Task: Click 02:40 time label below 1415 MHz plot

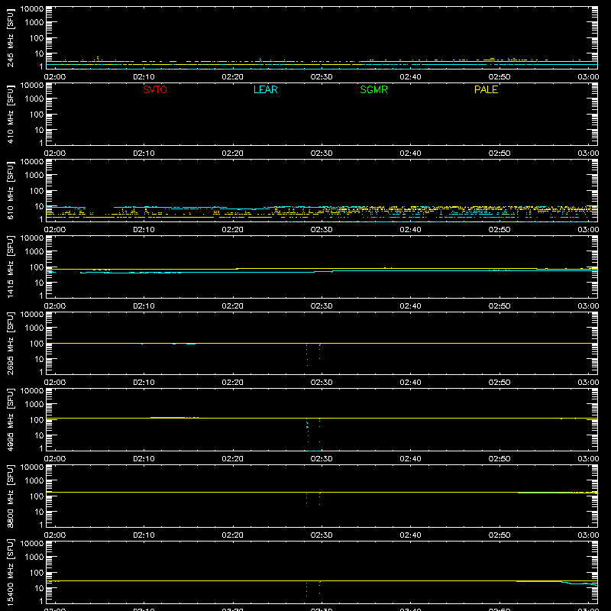Action: pyautogui.click(x=410, y=306)
